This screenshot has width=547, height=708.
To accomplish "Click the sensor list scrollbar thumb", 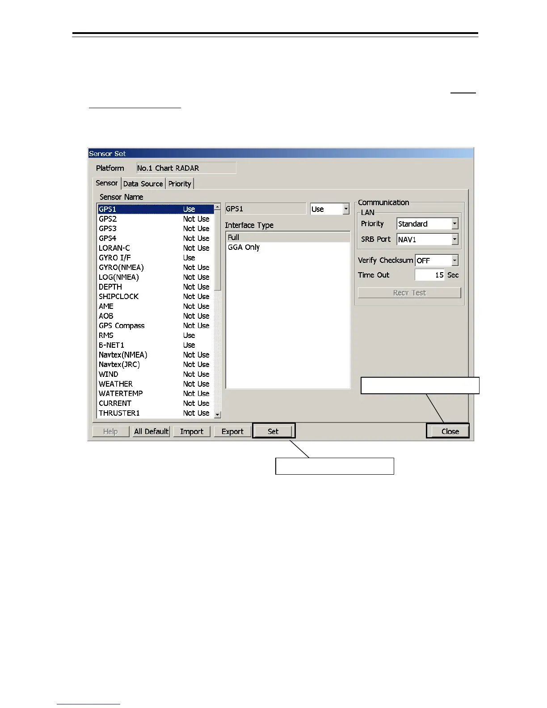I will [218, 250].
